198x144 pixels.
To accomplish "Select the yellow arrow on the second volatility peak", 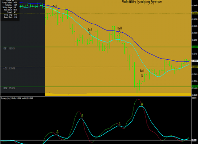I will pos(82,116).
